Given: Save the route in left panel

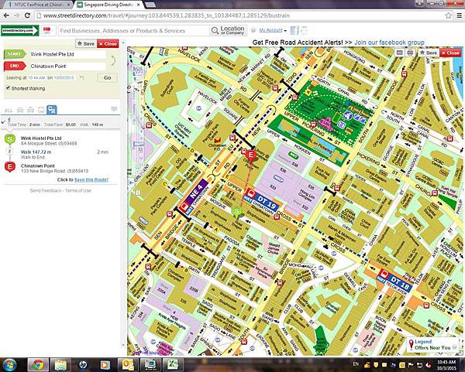Looking at the screenshot, I should (x=86, y=43).
